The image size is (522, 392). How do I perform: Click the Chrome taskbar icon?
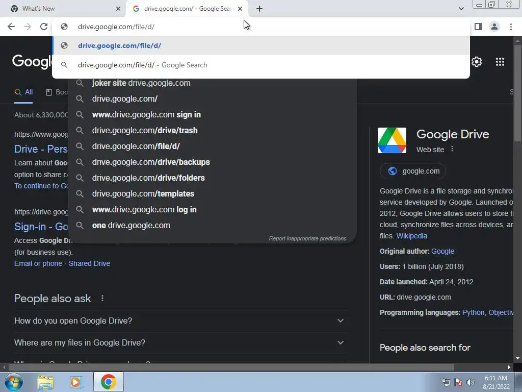(109, 382)
